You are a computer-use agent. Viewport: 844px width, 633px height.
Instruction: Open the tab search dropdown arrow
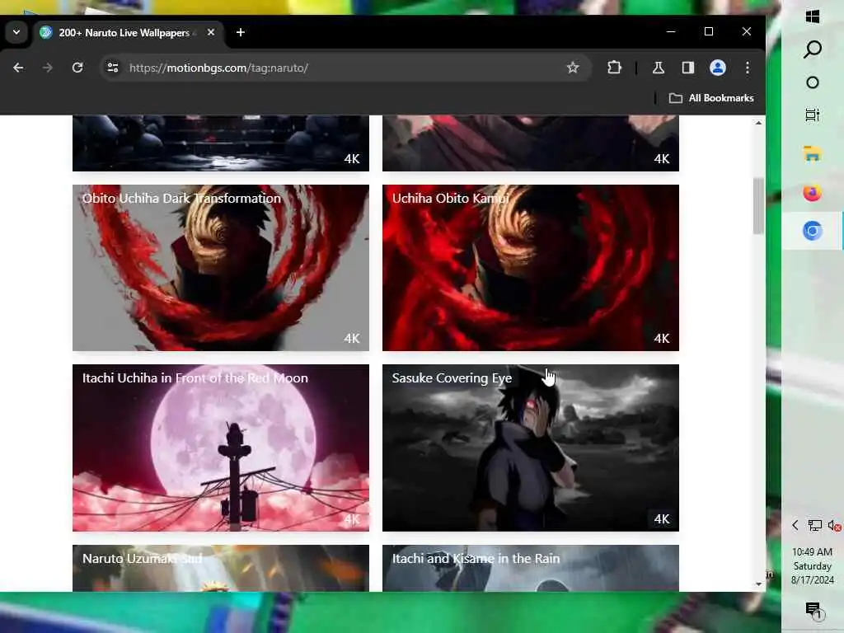click(16, 32)
